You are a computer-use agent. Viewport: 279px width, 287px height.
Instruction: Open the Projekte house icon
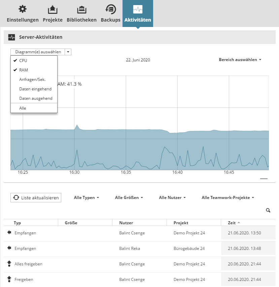click(53, 9)
